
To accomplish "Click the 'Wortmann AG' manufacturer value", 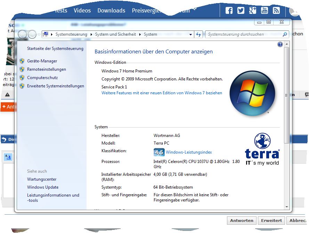I will [167, 136].
